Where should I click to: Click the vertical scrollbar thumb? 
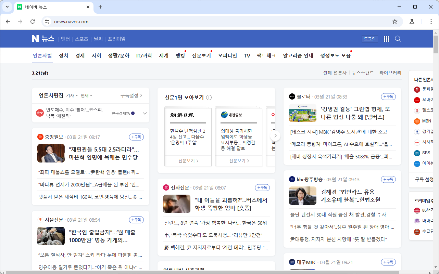click(436, 44)
